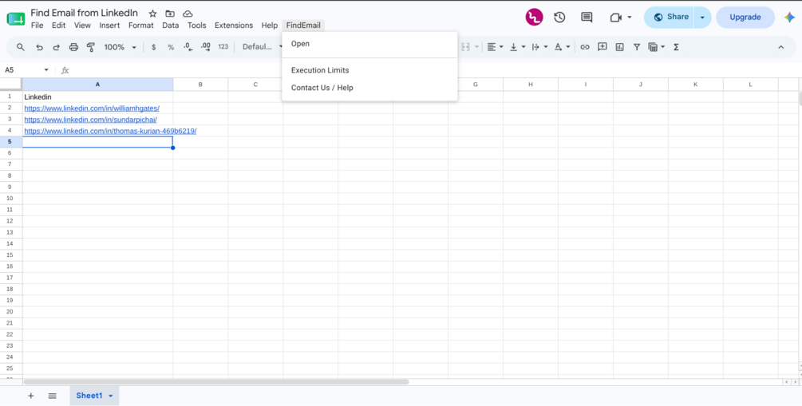Open the all sheets list icon

pos(52,396)
